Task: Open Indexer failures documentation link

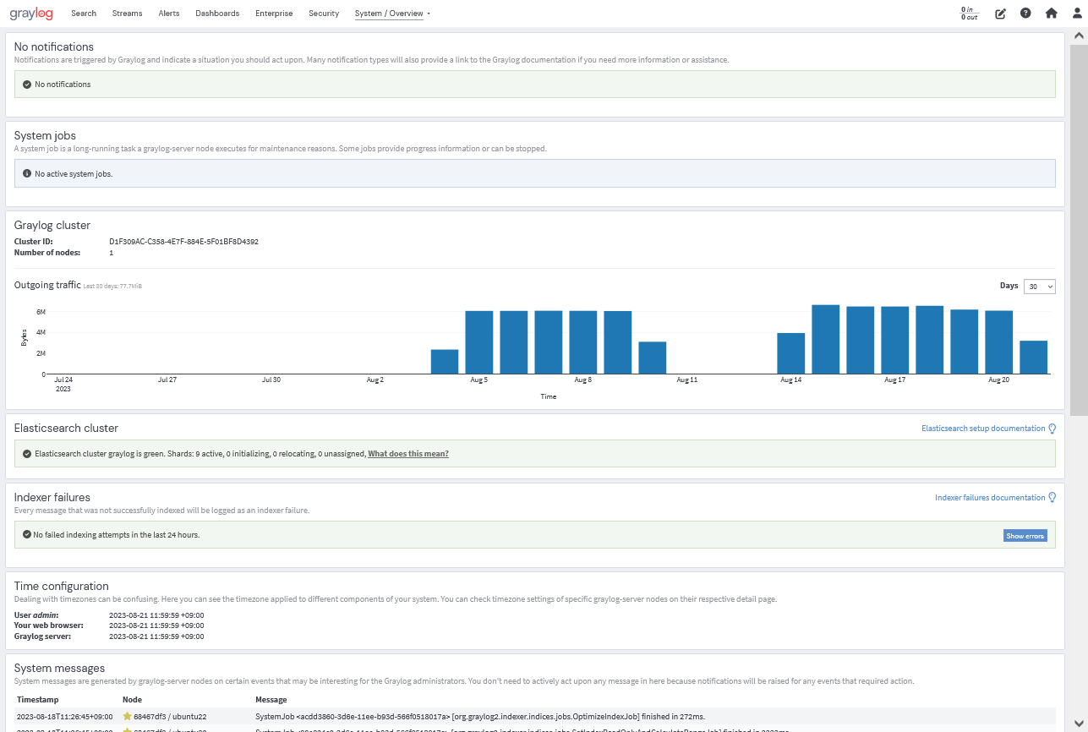Action: (990, 498)
